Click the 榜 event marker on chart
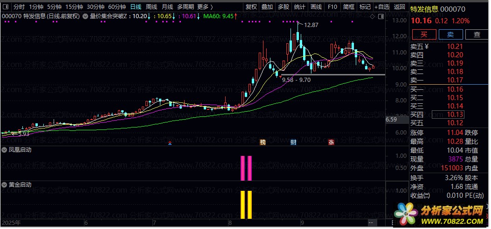This screenshot has height=229, width=491. pos(263,142)
